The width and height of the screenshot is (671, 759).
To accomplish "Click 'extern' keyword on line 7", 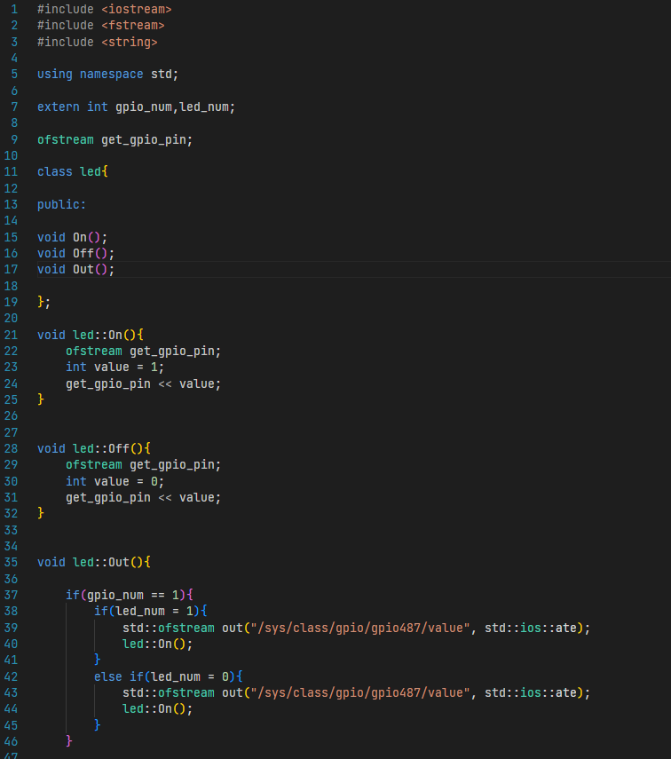I will 58,107.
